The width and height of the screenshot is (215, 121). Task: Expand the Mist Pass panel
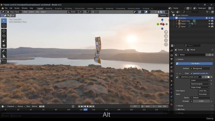(181, 110)
